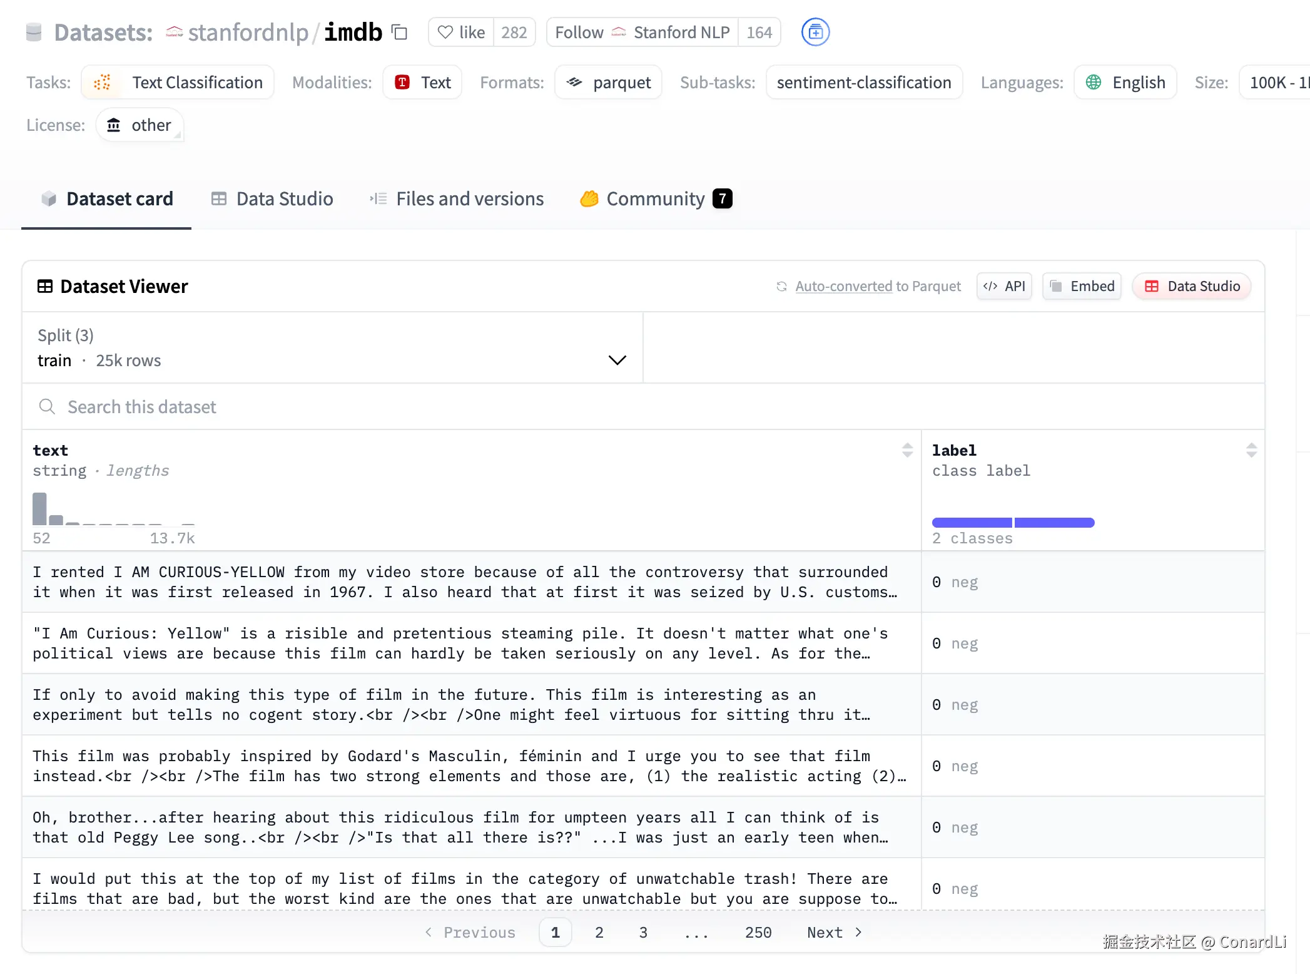The image size is (1310, 974).
Task: Click the Text Classification task icon
Action: pos(103,82)
